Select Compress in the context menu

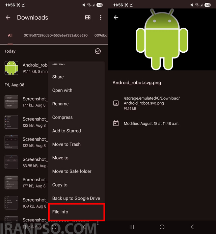coord(62,117)
